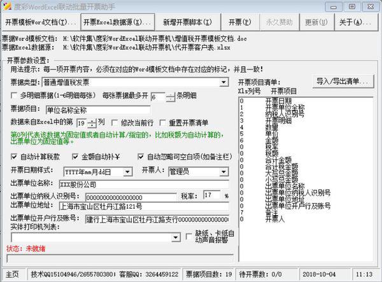Click 票据项目数: 19 status entry
Screen dimensions: 382x282
209,274
